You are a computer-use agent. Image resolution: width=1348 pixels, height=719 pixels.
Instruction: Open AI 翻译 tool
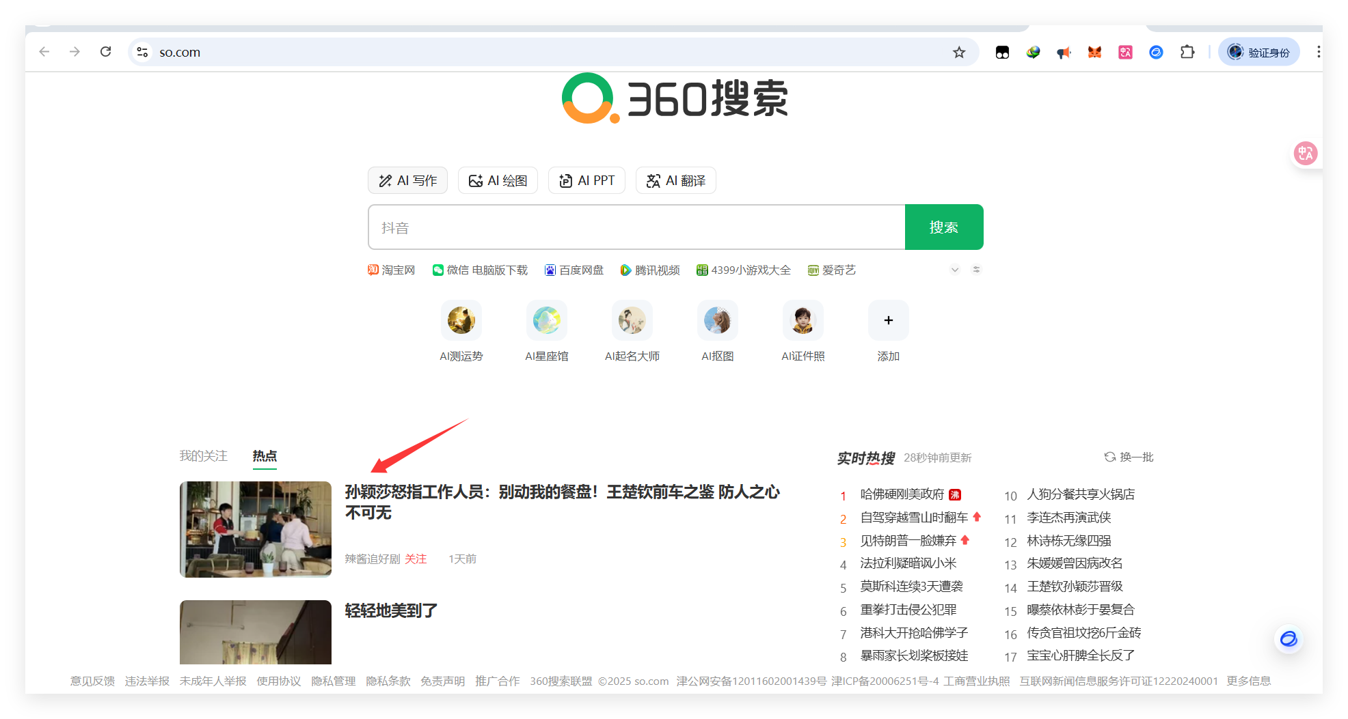(675, 180)
